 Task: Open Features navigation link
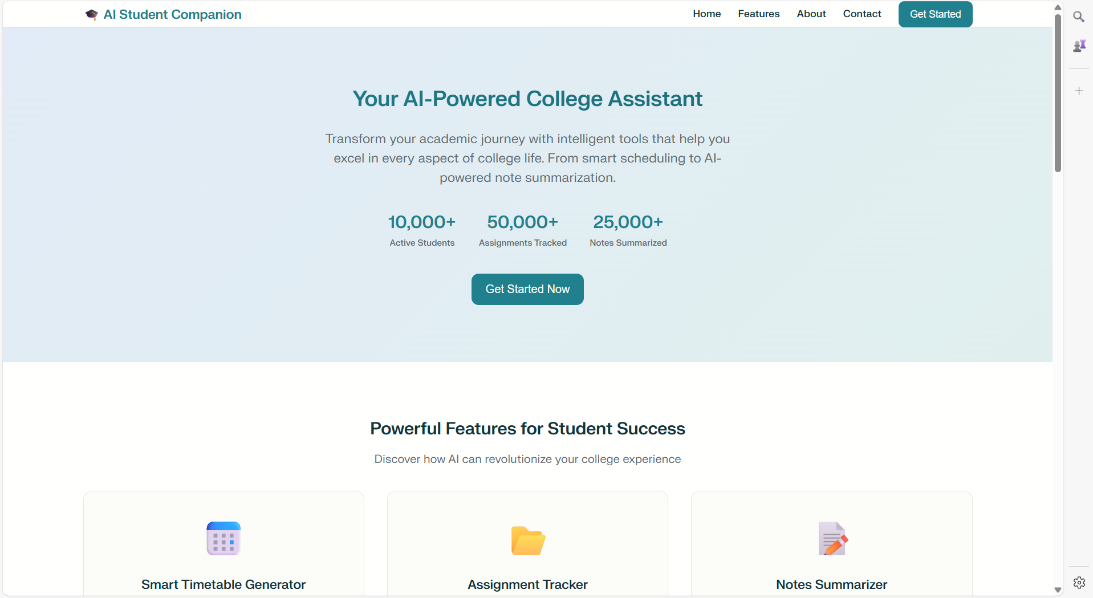click(x=758, y=14)
